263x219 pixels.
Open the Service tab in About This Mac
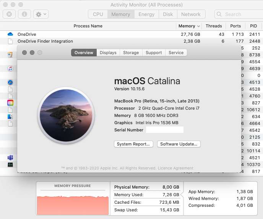click(x=176, y=53)
